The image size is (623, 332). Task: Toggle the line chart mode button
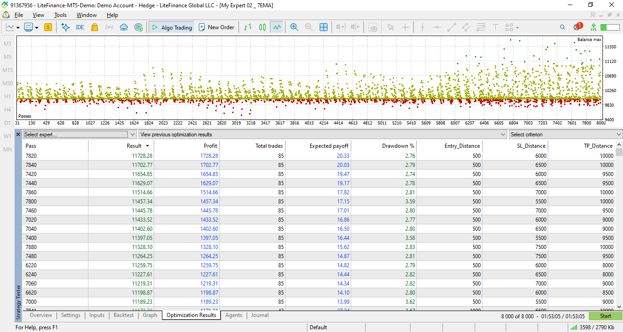277,27
